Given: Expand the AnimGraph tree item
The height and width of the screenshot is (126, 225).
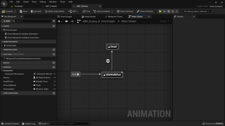Looking at the screenshot, I should click(2, 45).
